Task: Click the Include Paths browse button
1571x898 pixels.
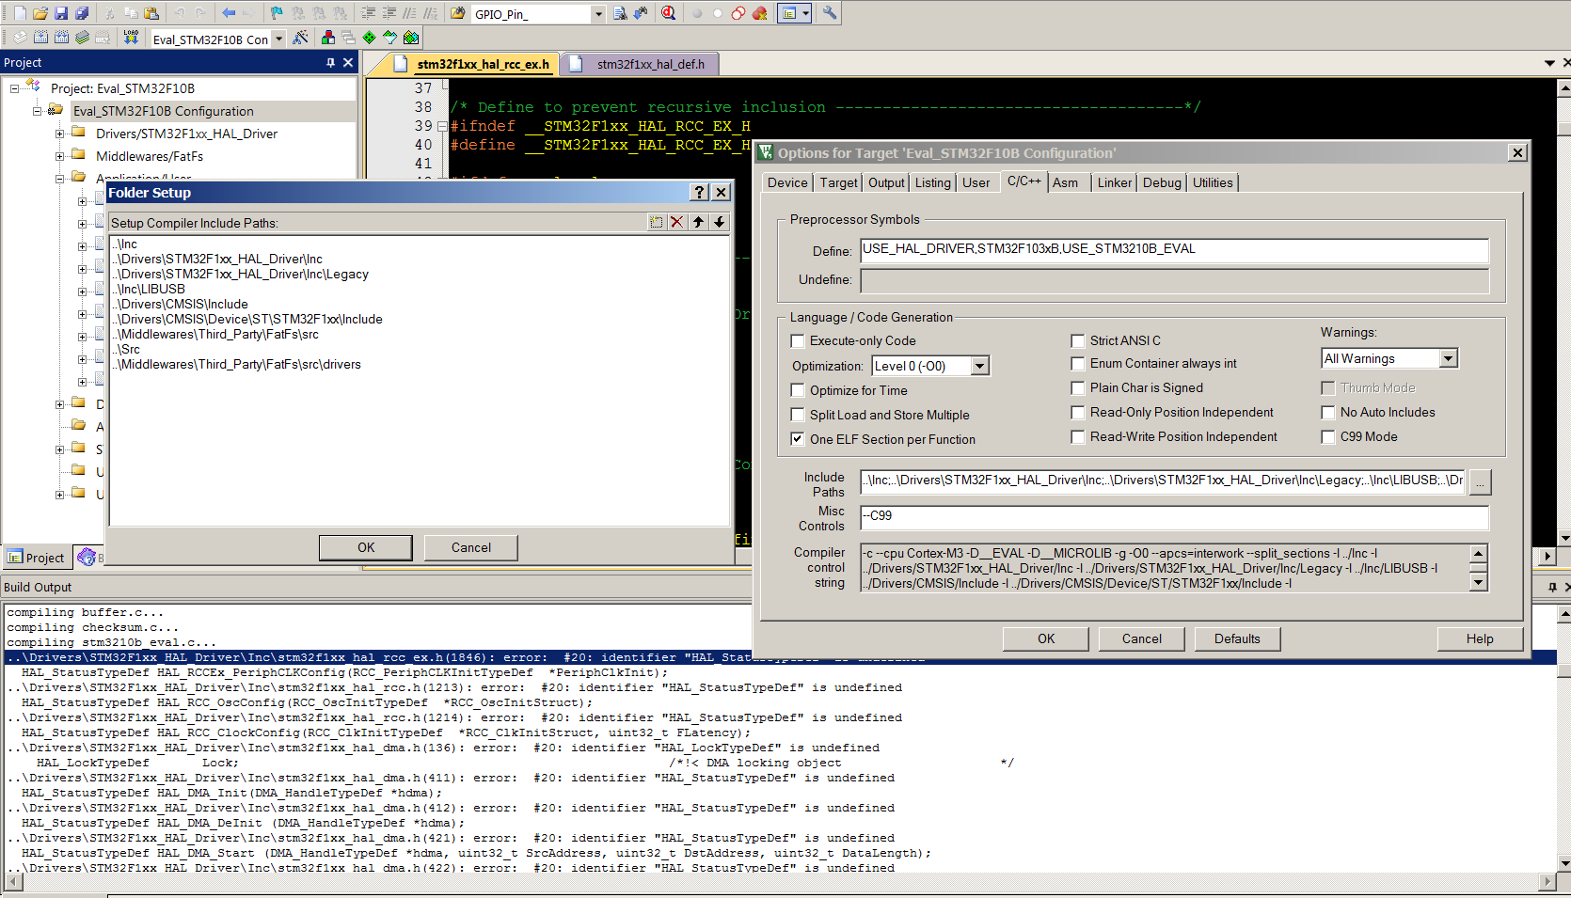Action: click(x=1481, y=481)
